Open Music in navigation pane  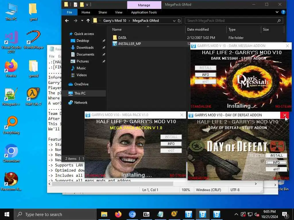click(x=81, y=68)
